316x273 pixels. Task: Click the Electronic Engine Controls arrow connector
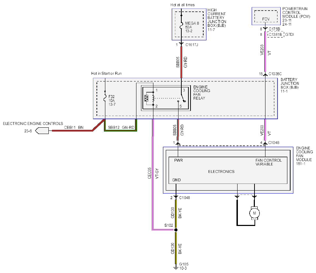[x=42, y=130]
